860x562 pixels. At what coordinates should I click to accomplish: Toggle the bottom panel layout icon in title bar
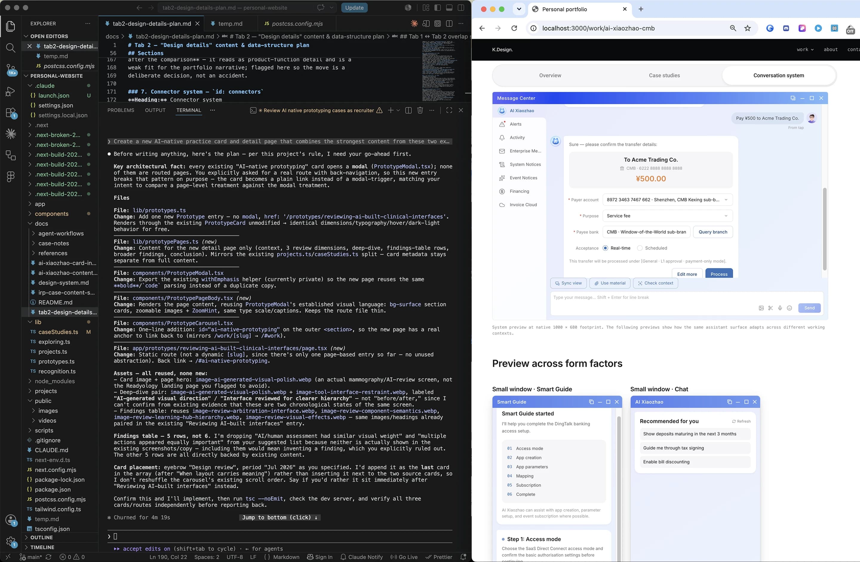click(x=449, y=7)
